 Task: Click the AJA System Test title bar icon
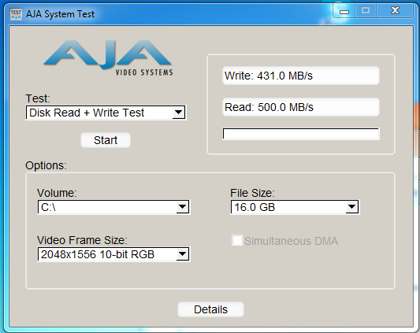coord(16,14)
